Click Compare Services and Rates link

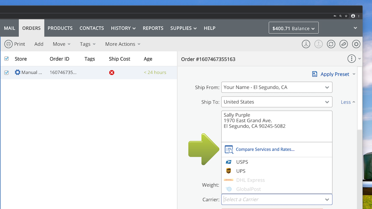tap(265, 149)
